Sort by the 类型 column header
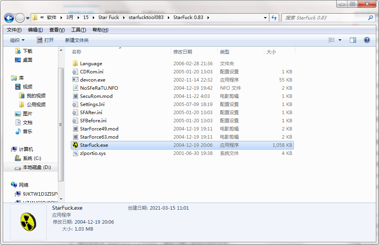 (225, 52)
